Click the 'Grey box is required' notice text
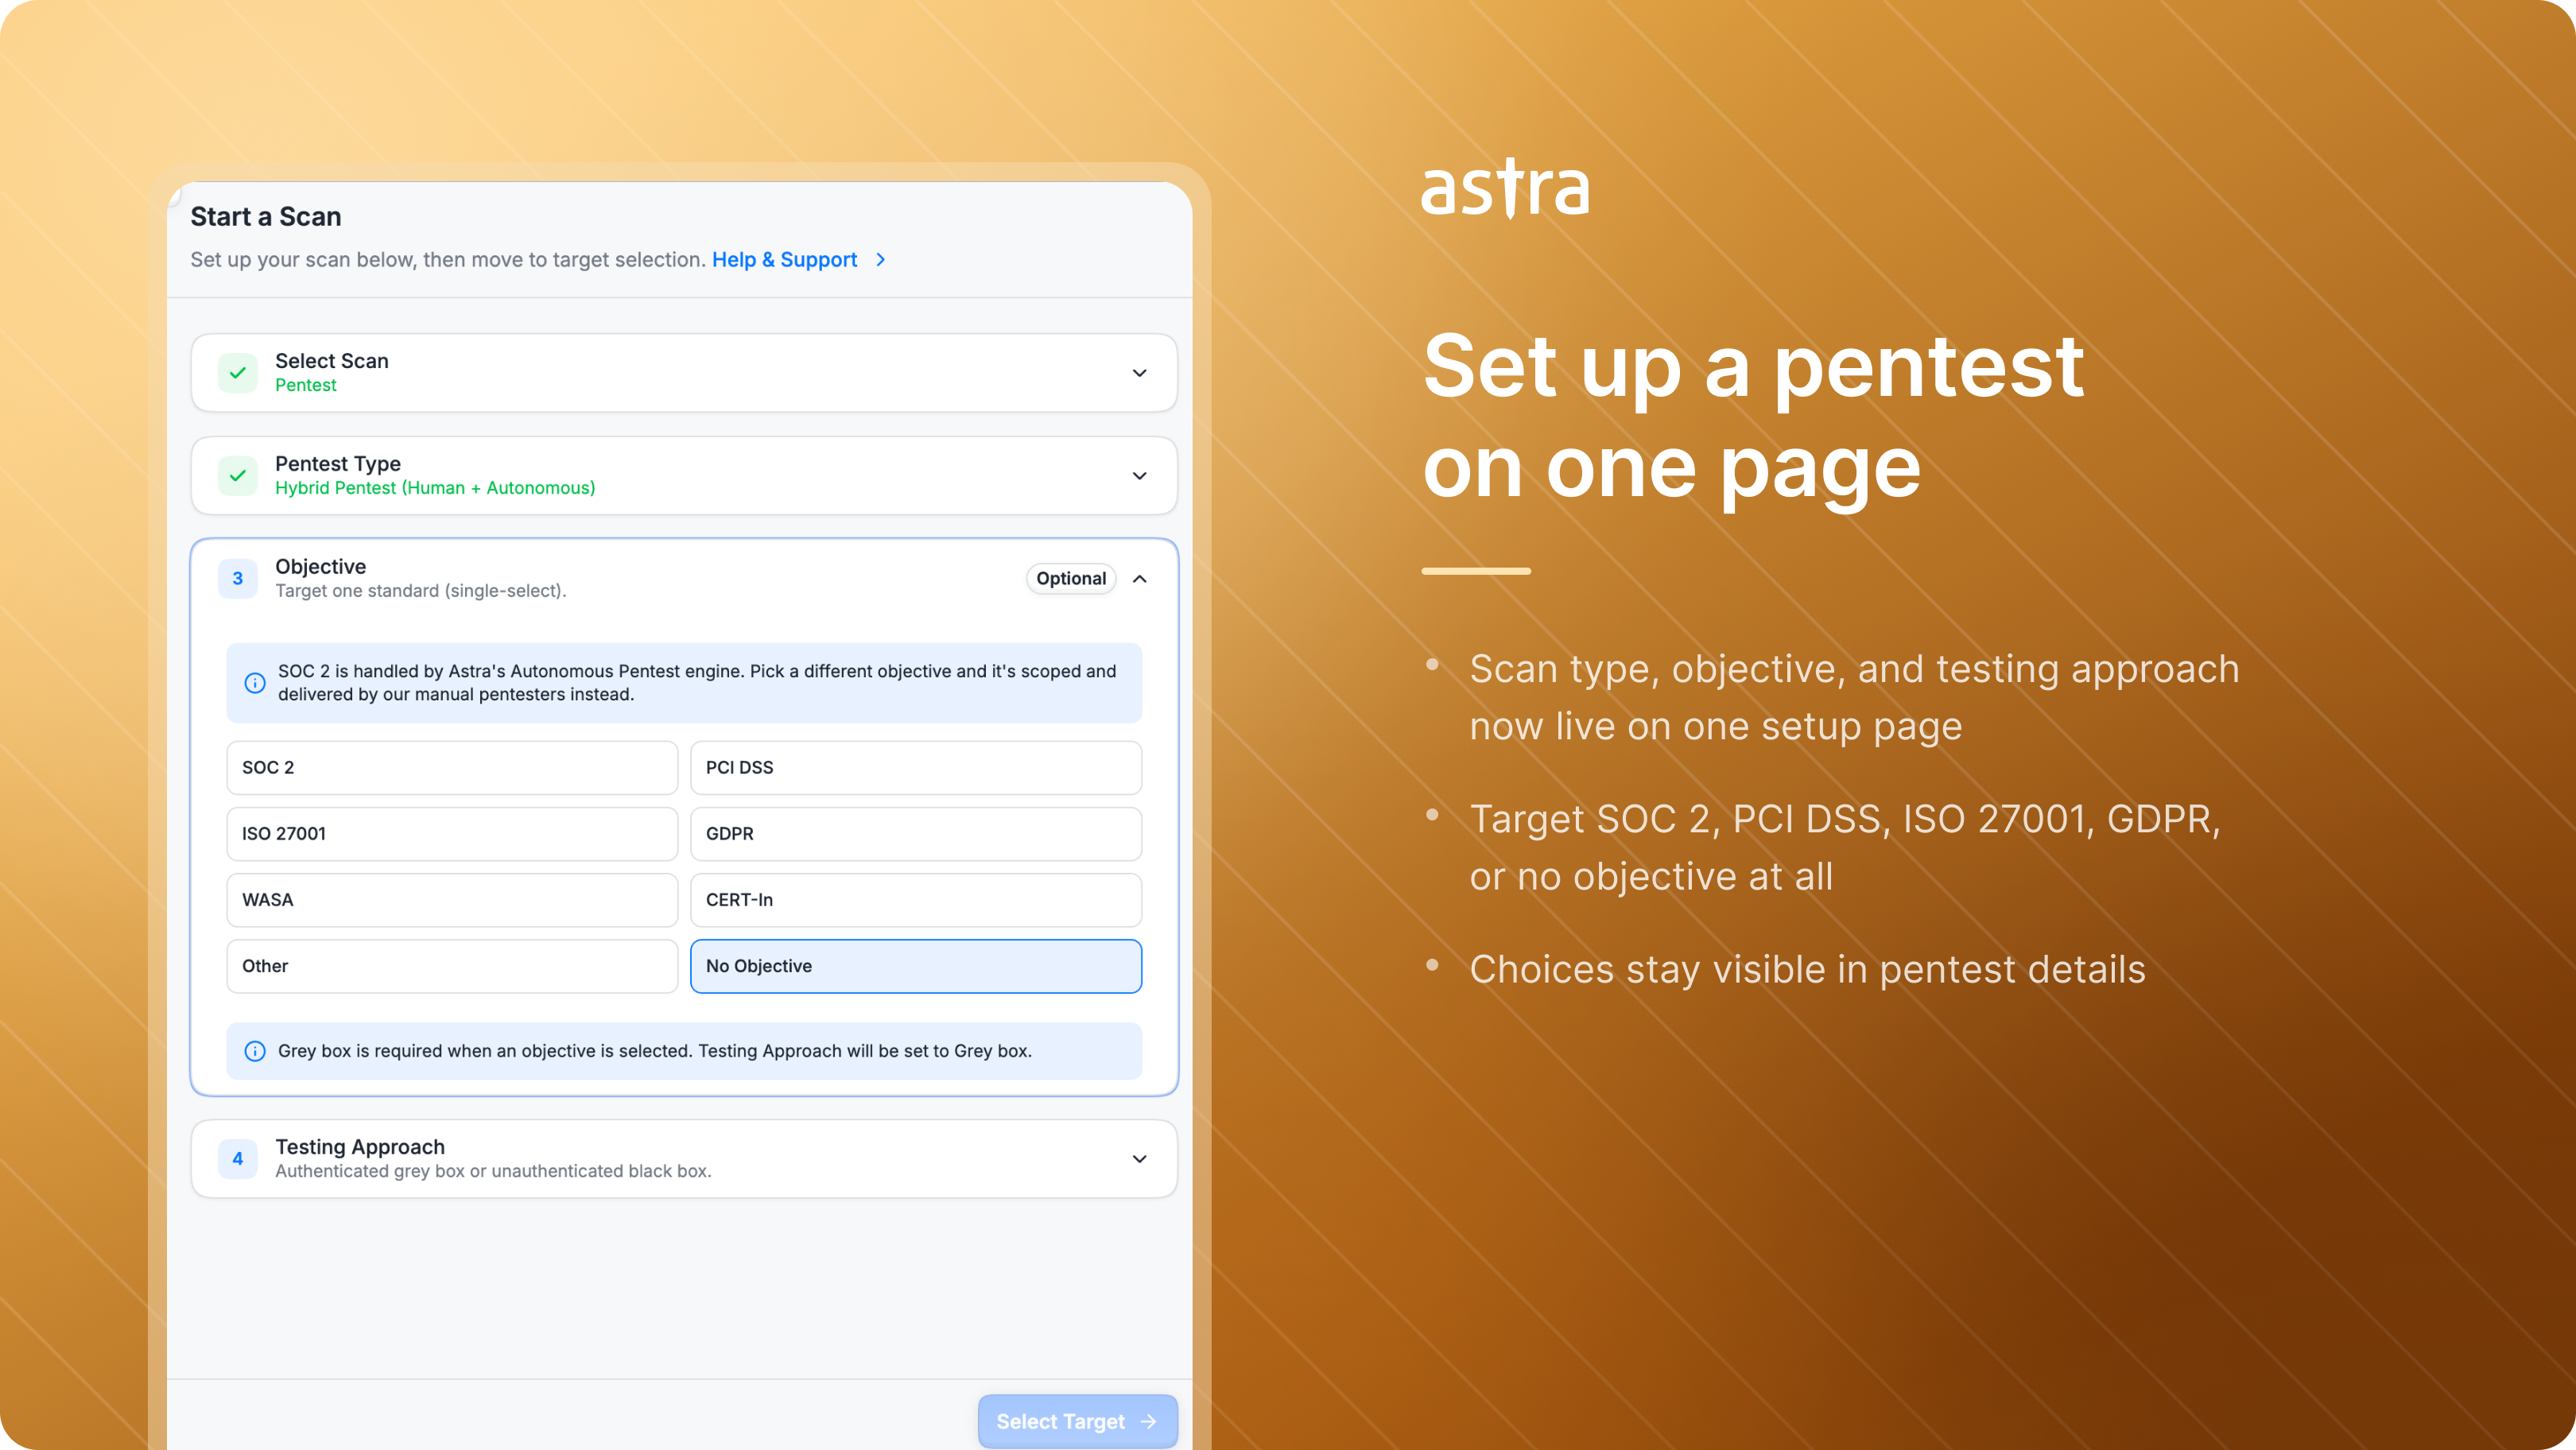Screen dimensions: 2576x1450 (x=655, y=1051)
